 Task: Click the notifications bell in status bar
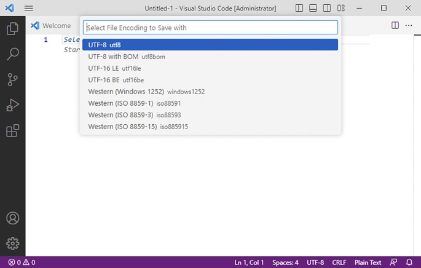[409, 262]
